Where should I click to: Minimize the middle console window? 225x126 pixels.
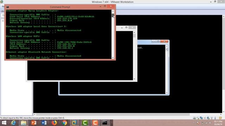[122, 27]
